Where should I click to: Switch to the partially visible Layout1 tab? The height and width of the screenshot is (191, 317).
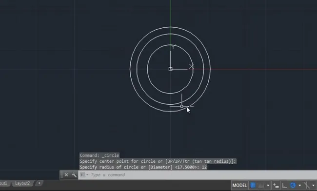(4, 183)
